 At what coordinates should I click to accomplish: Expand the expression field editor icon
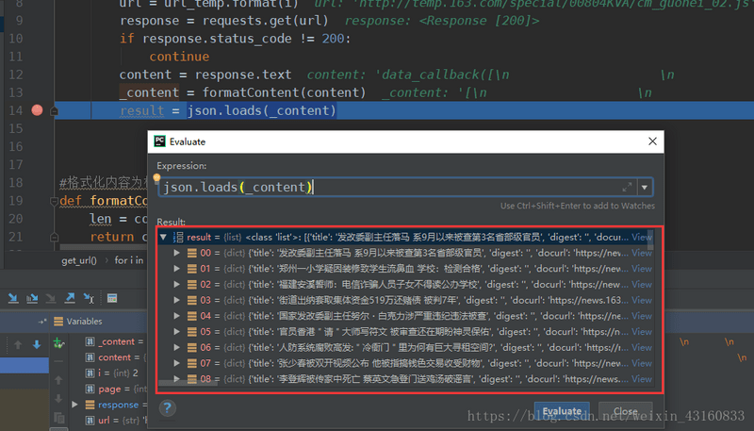click(627, 187)
